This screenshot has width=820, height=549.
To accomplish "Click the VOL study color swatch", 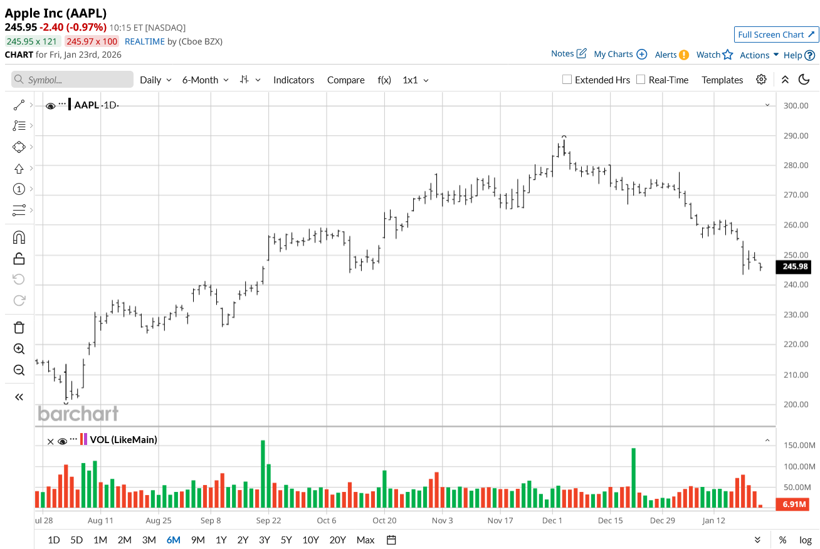I will click(83, 439).
